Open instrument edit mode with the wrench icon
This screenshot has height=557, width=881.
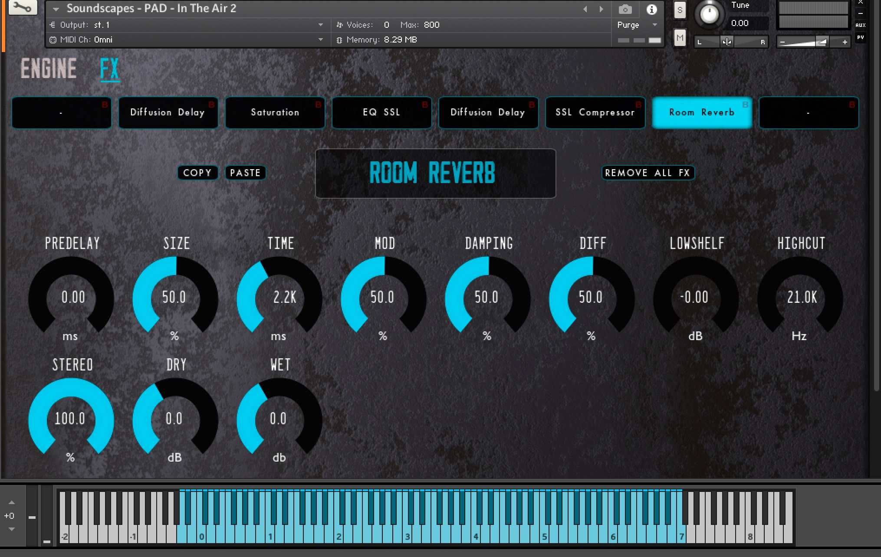23,7
